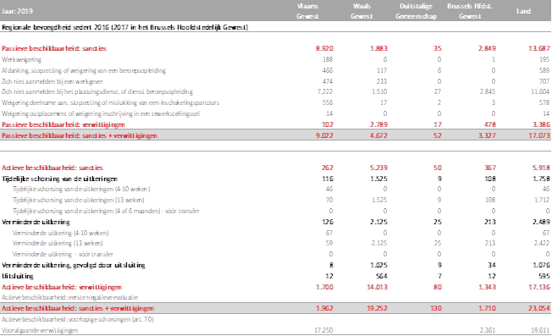
Task: Click value 2.422 in Land column
Action: coord(541,243)
